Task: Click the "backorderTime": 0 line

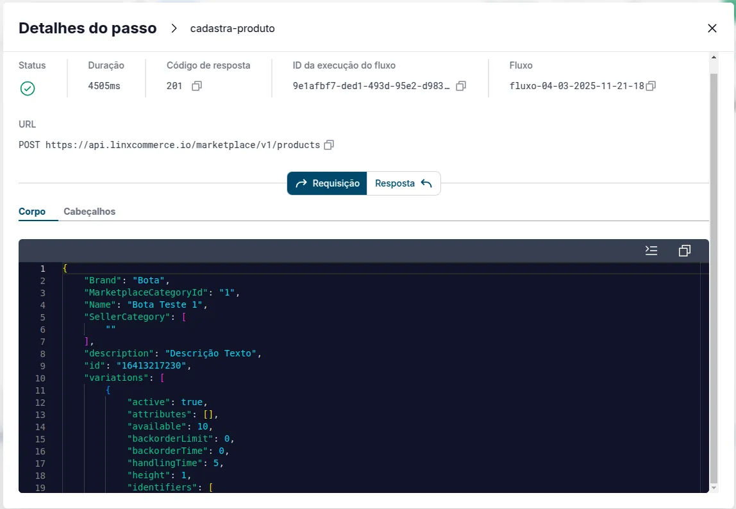Action: coord(178,451)
